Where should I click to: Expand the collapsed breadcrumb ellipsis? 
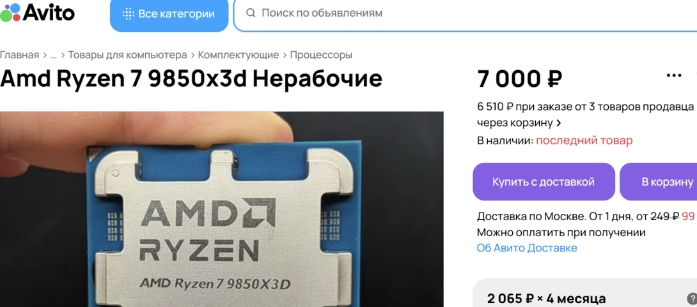coord(54,56)
